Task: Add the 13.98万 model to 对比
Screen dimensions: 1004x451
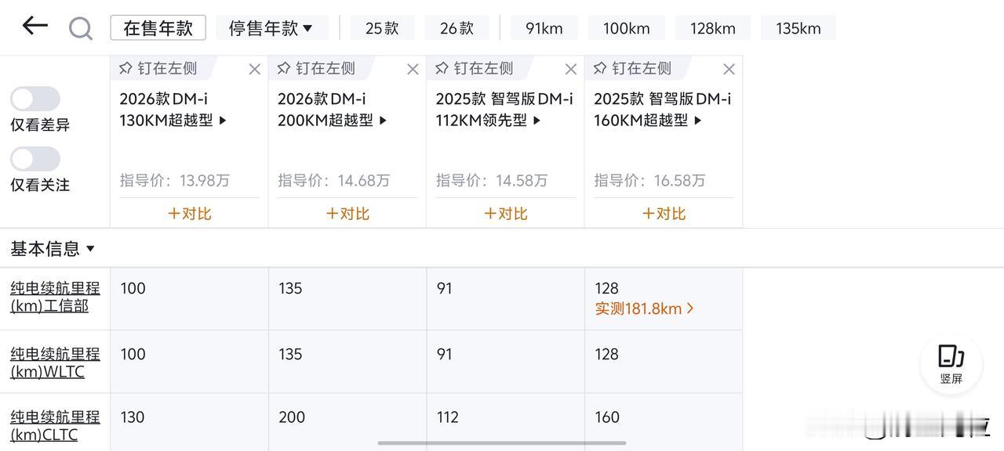Action: point(189,213)
